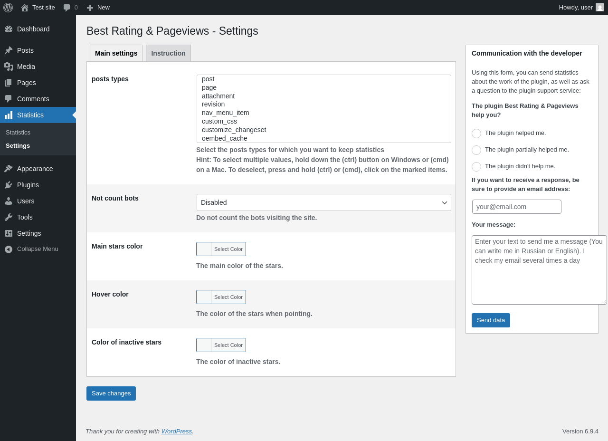Click the Collapse Menu arrow icon

click(9, 249)
